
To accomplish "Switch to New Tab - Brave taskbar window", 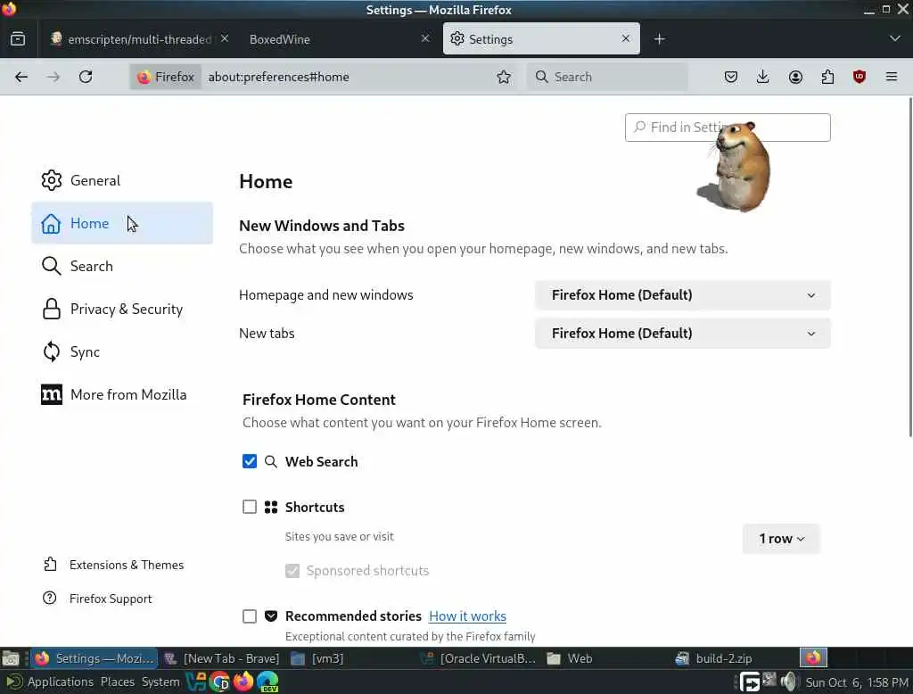I will point(222,658).
